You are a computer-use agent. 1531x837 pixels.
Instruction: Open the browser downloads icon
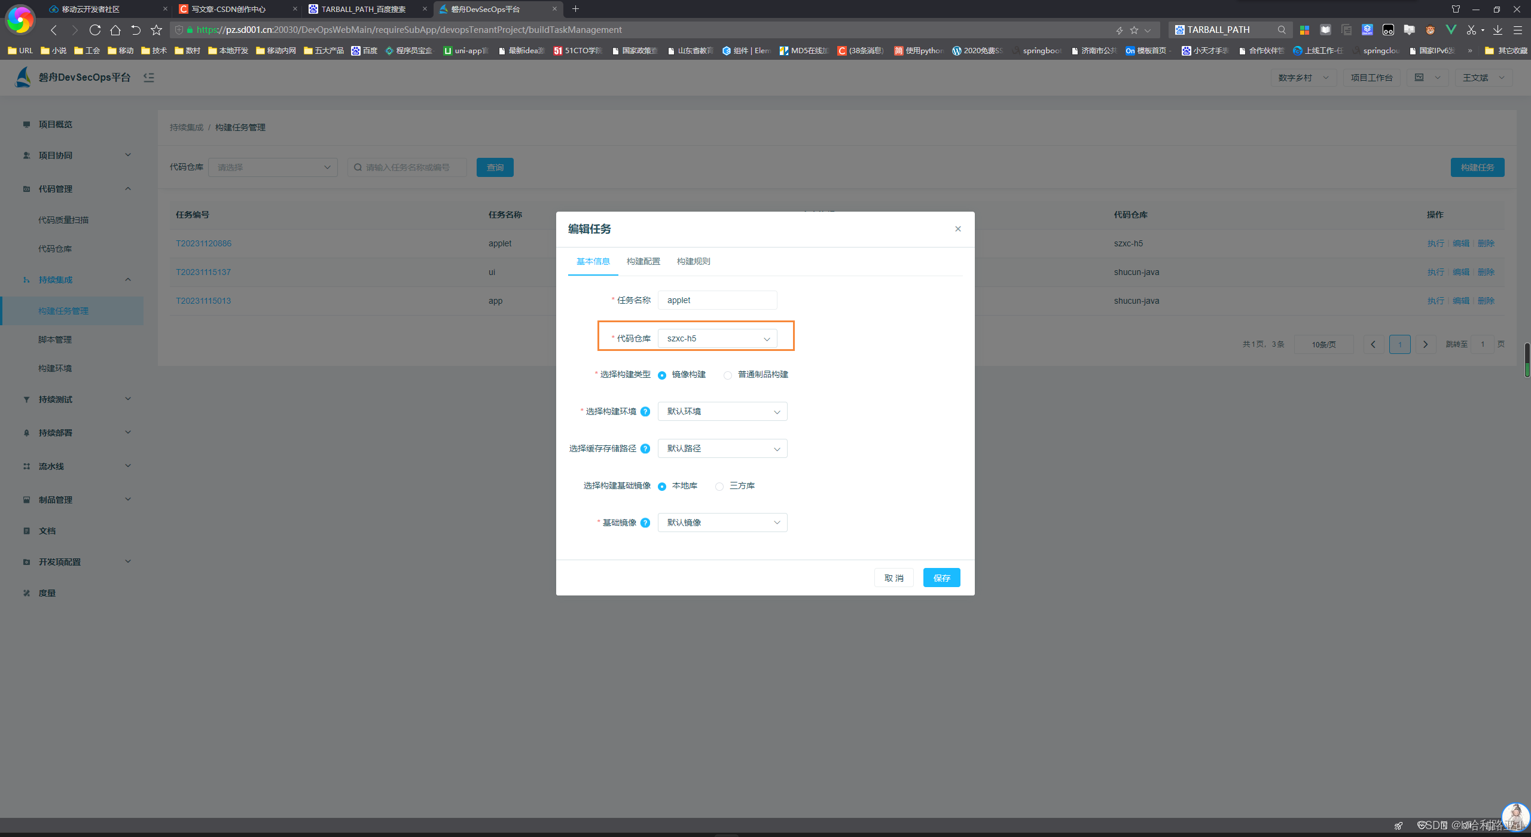click(x=1498, y=30)
